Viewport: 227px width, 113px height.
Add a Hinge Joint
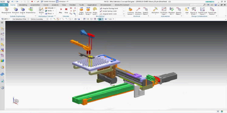coord(95,11)
